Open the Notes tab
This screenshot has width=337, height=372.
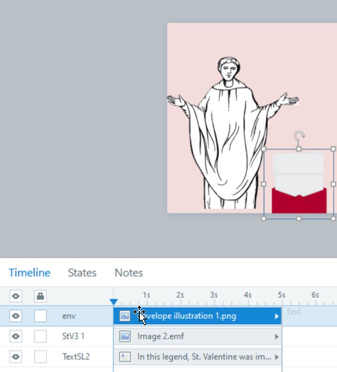129,272
